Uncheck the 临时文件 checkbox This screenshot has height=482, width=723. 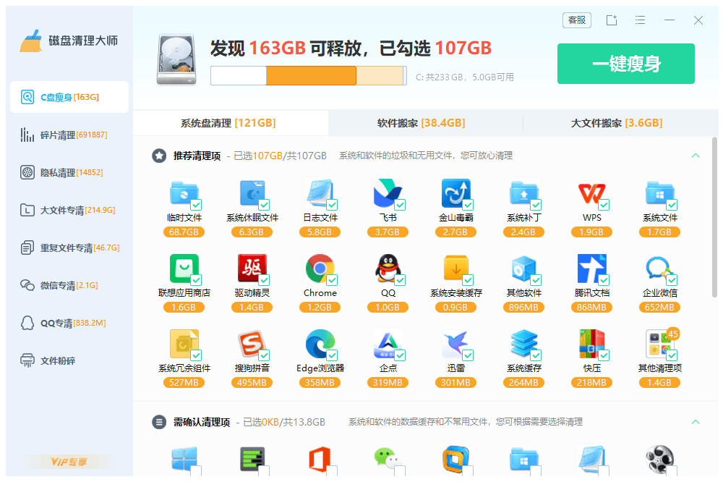pos(196,205)
